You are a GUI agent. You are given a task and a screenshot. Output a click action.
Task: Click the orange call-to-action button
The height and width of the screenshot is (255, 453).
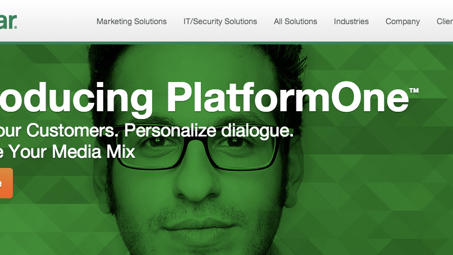(x=6, y=183)
